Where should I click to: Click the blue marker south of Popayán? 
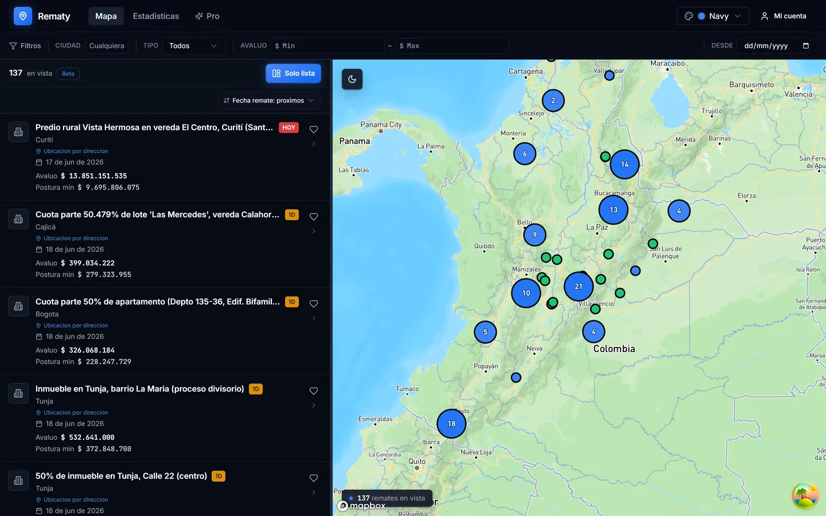(x=516, y=377)
